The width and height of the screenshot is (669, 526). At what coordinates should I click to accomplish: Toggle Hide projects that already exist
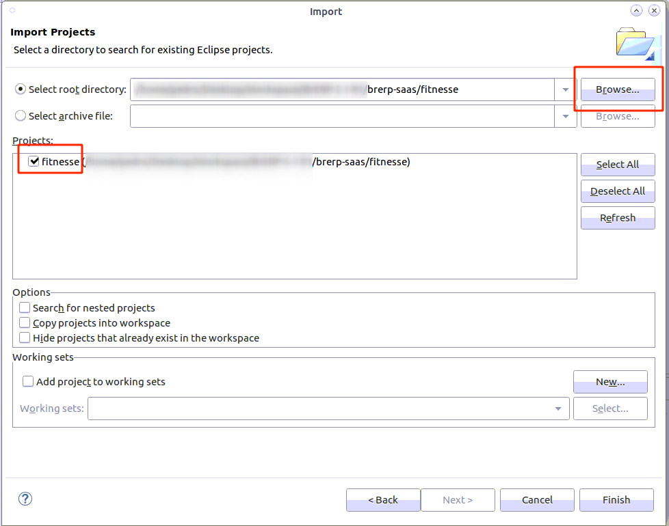(25, 338)
